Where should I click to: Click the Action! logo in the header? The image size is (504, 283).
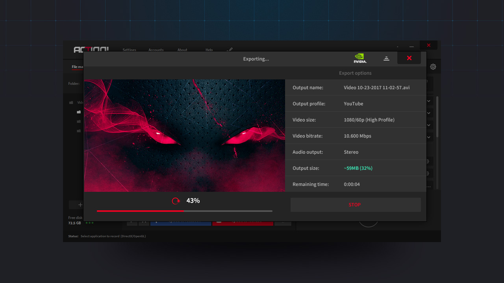91,49
